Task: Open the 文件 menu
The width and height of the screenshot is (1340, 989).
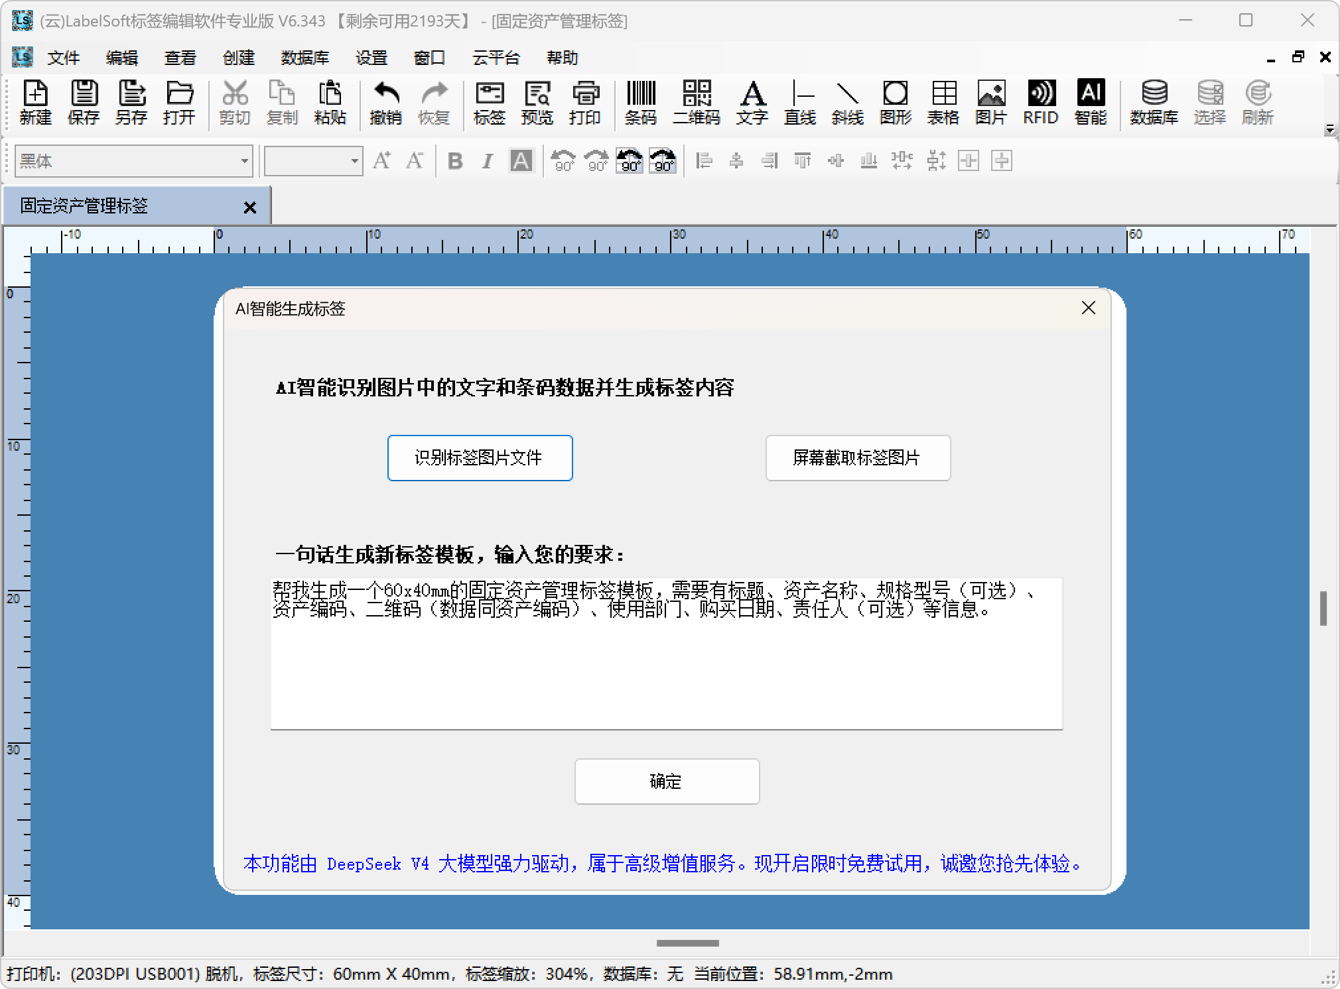Action: 64,58
